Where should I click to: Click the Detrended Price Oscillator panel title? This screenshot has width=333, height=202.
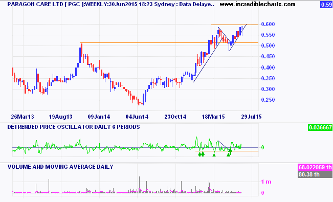click(74, 127)
